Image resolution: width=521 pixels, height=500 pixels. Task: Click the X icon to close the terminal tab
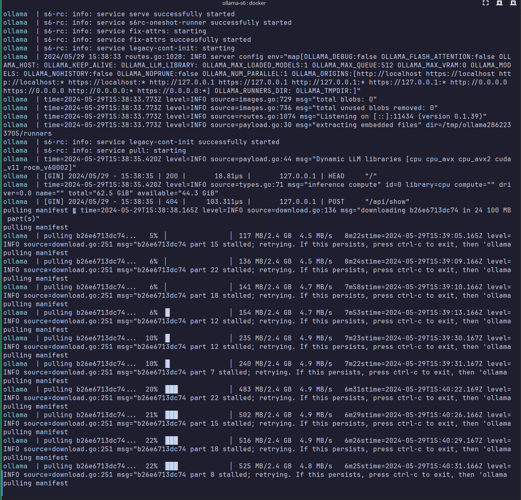click(513, 3)
